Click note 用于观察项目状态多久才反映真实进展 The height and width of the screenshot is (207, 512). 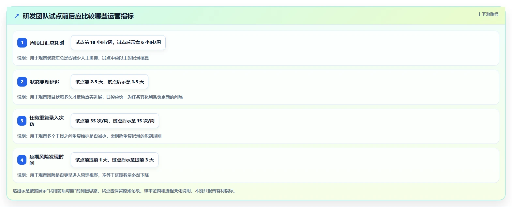(x=100, y=97)
